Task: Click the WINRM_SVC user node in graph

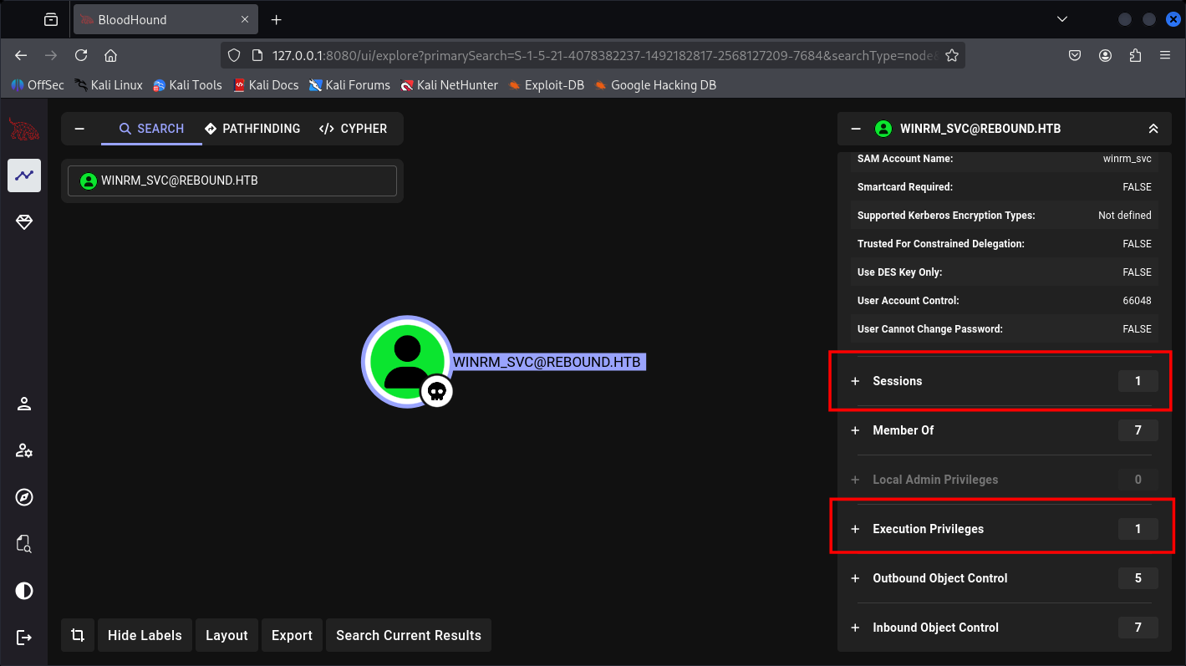Action: click(407, 362)
